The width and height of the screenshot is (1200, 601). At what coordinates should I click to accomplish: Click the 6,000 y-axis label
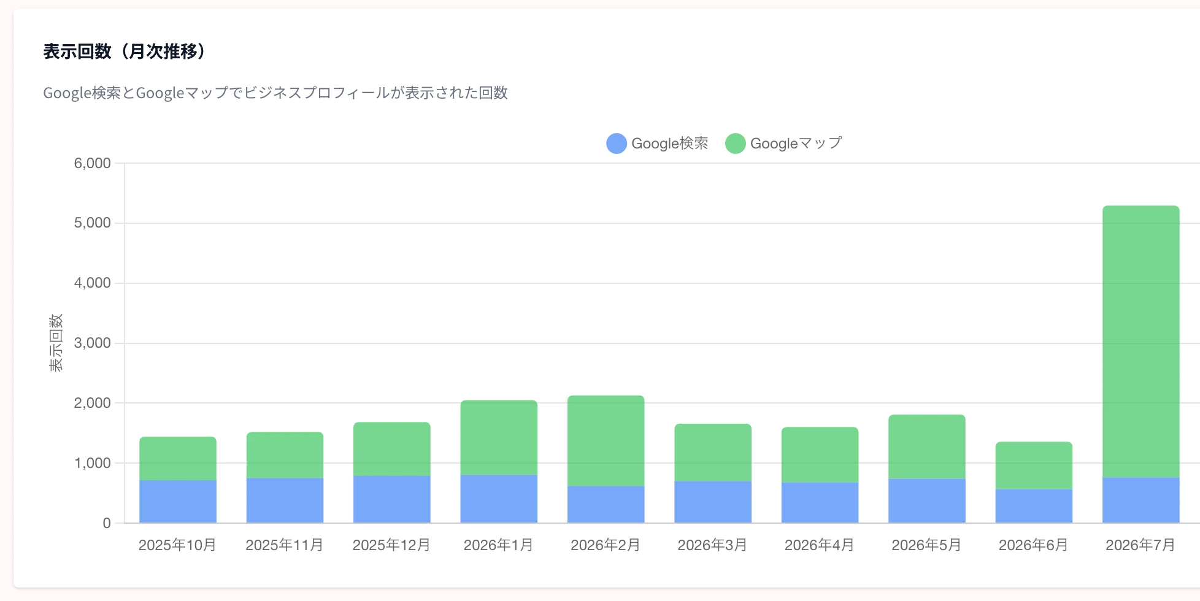pos(93,163)
